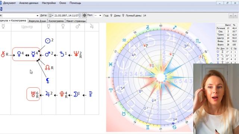Click the Scorpio sign on the chart
This screenshot has height=134, width=239.
pos(198,41)
